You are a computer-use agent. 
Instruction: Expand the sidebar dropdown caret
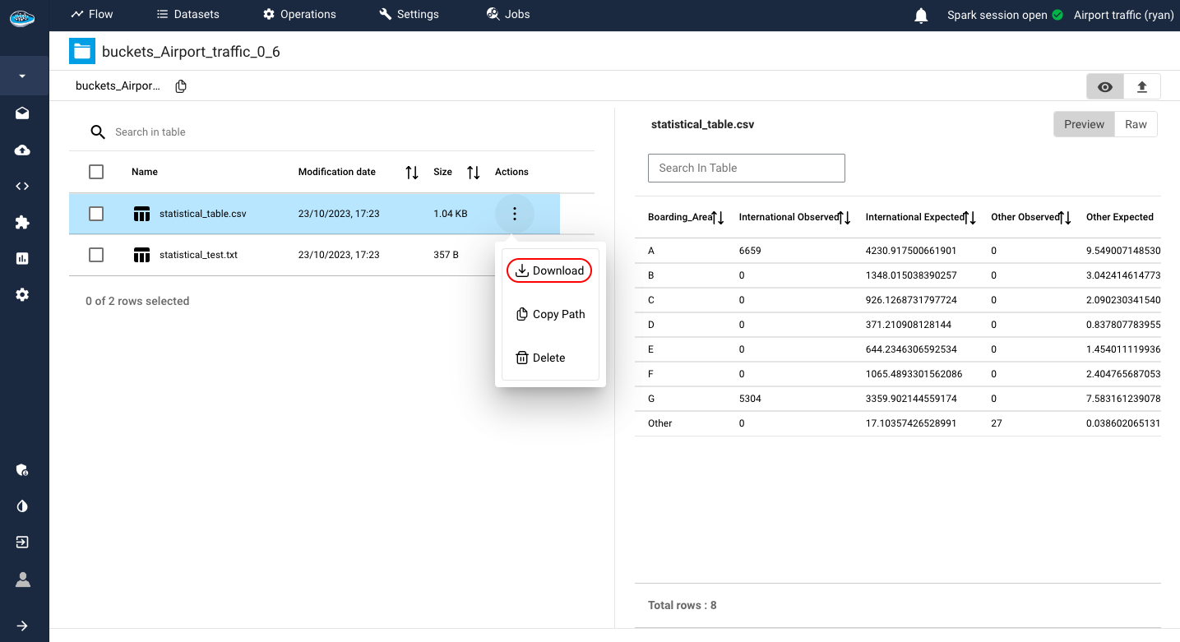click(x=22, y=76)
